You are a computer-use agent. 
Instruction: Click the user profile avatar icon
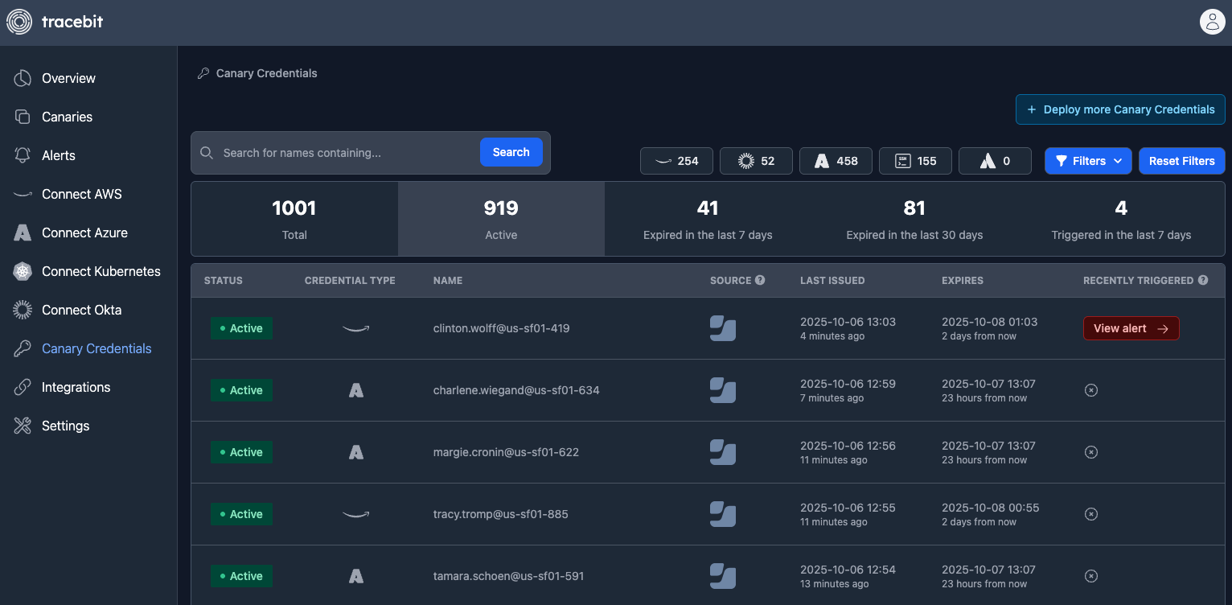1212,22
